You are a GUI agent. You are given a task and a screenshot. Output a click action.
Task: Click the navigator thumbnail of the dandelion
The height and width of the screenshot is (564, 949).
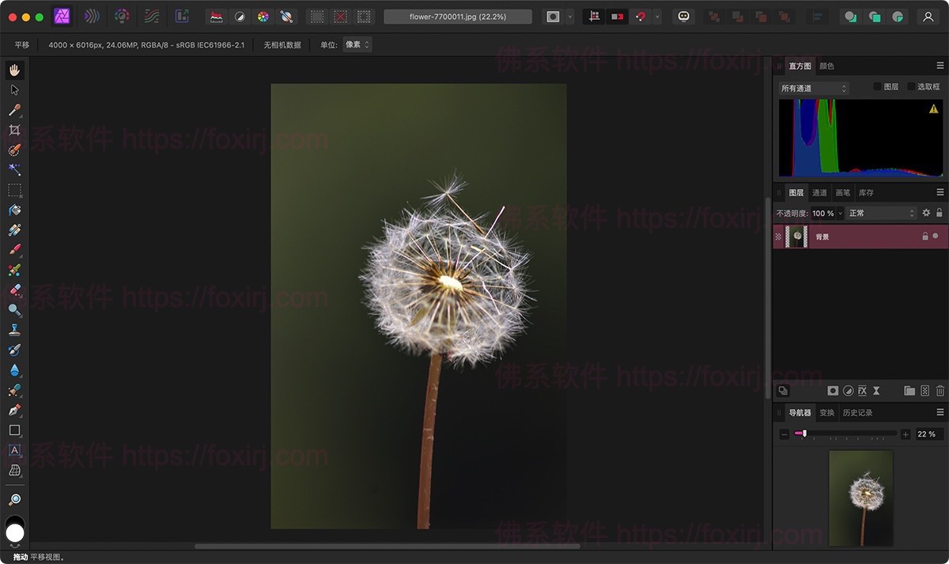tap(860, 498)
